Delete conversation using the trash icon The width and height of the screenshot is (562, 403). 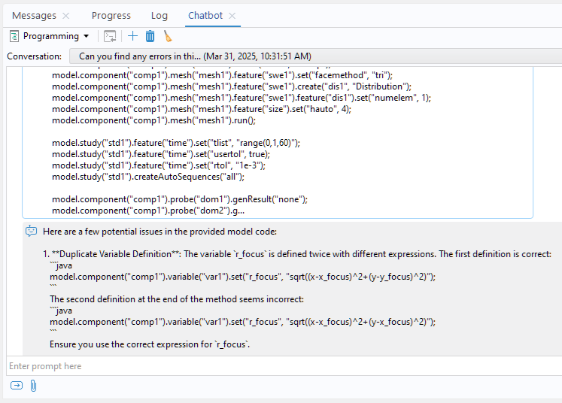tap(150, 36)
